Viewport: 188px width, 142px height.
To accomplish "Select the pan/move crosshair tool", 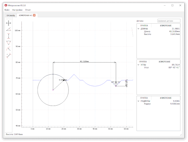I will point(9,23).
